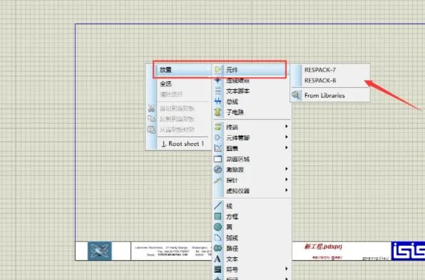Select the circle (圆) shape icon
The width and height of the screenshot is (425, 280).
point(217,226)
